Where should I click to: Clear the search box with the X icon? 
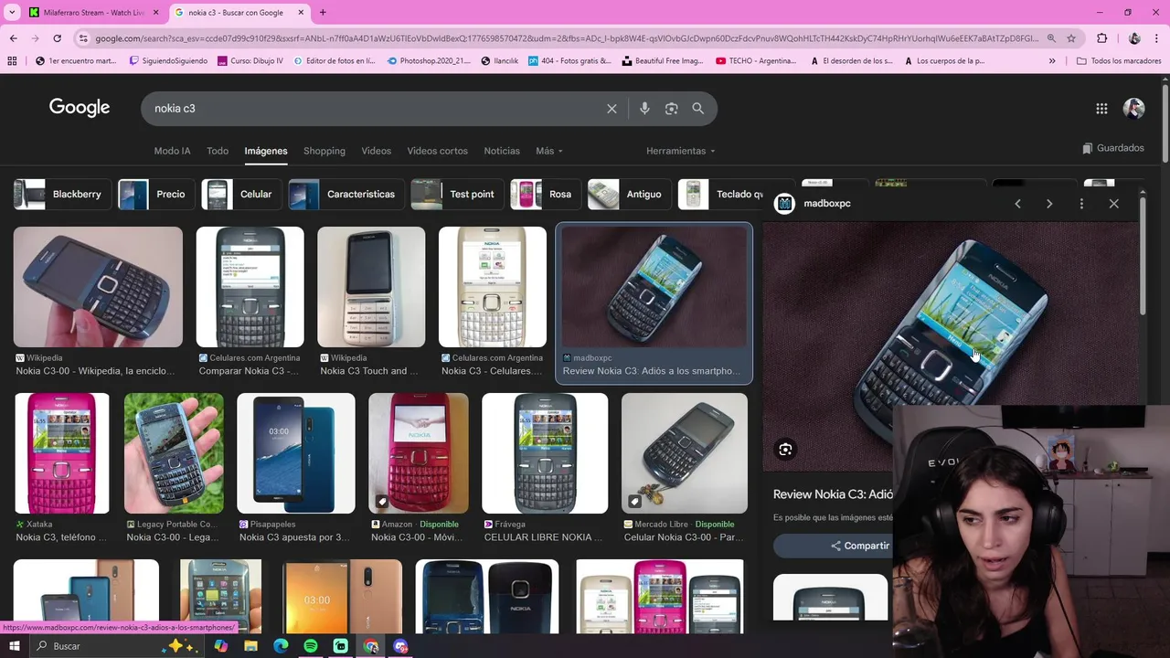(x=612, y=109)
